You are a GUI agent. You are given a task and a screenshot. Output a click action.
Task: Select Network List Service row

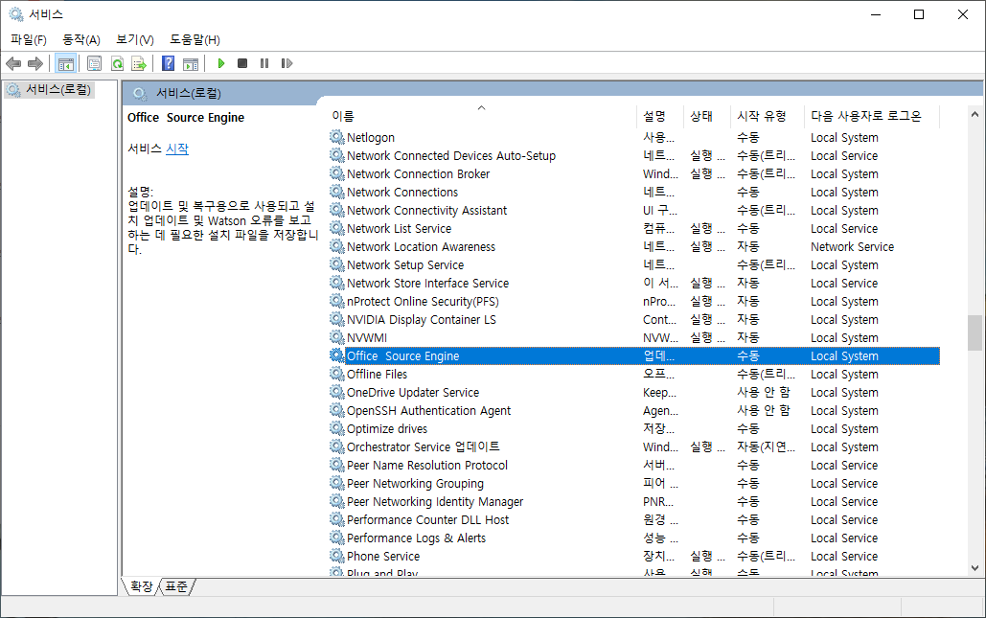(634, 228)
